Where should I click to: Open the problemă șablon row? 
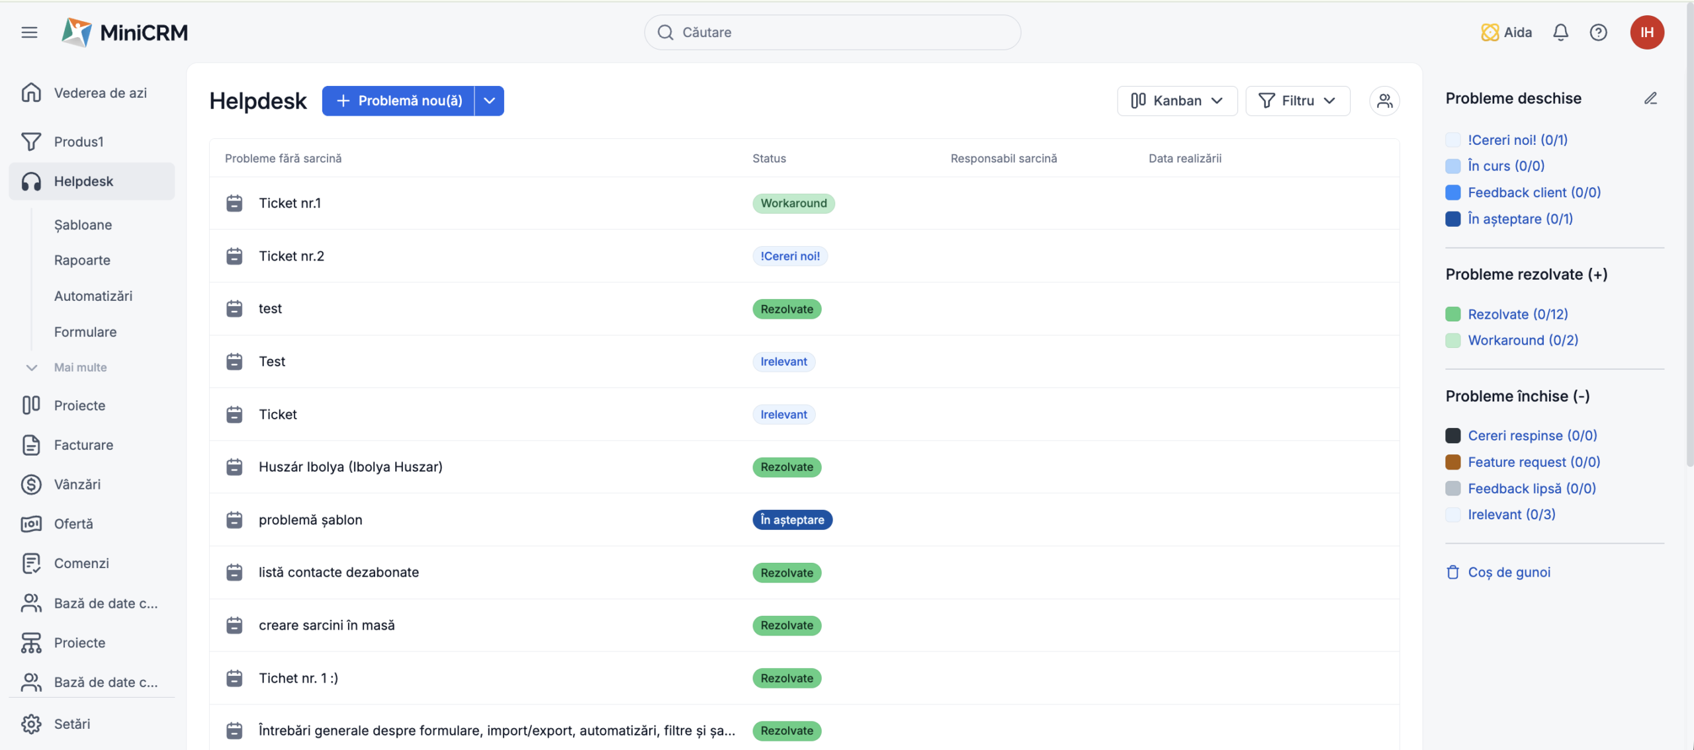[x=804, y=520]
